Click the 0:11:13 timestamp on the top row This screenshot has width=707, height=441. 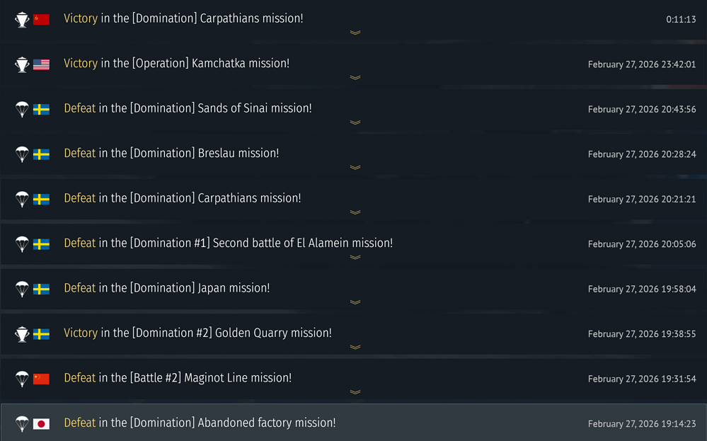pyautogui.click(x=681, y=20)
